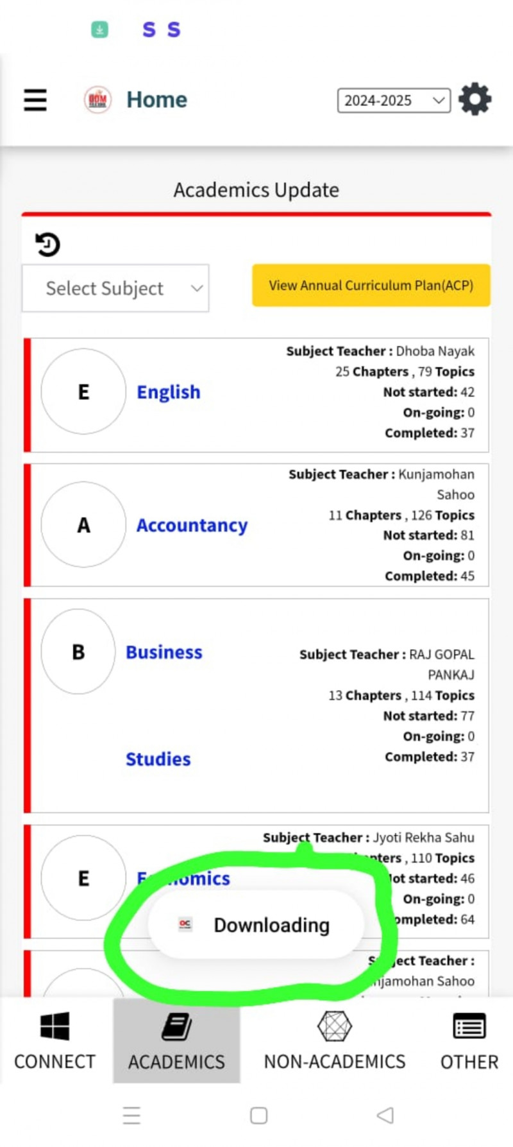Image resolution: width=513 pixels, height=1147 pixels.
Task: Tap the Downloading toast notification
Action: pyautogui.click(x=256, y=925)
